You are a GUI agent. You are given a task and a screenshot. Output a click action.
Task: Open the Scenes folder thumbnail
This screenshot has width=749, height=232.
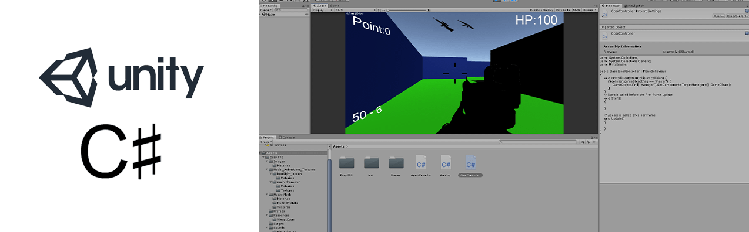pyautogui.click(x=396, y=163)
